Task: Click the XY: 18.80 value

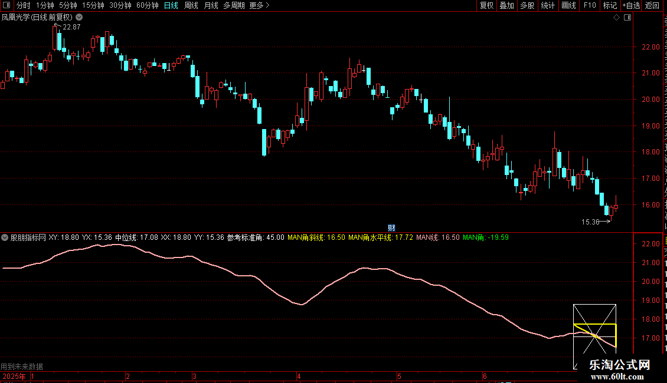Action: [64, 237]
